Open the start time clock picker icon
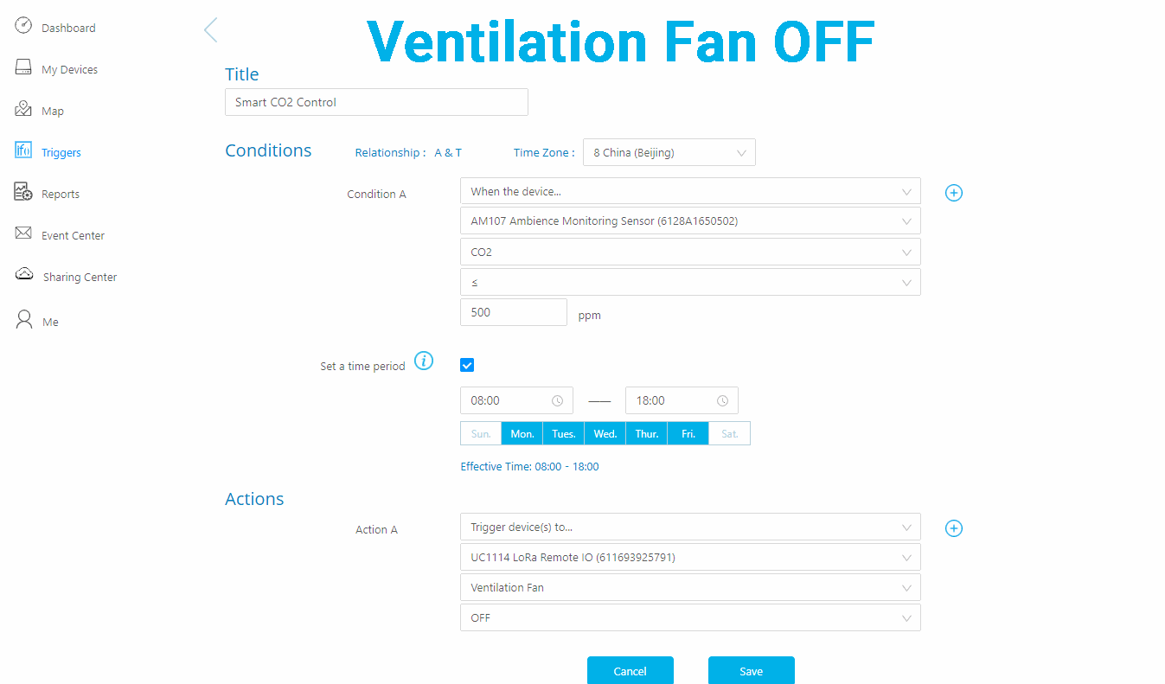This screenshot has width=1165, height=684. (x=557, y=401)
